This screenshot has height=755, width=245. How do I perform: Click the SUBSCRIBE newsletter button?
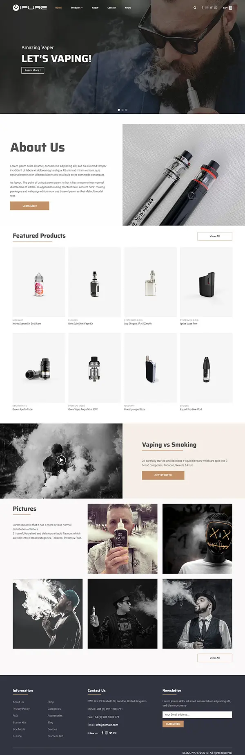pos(173,723)
